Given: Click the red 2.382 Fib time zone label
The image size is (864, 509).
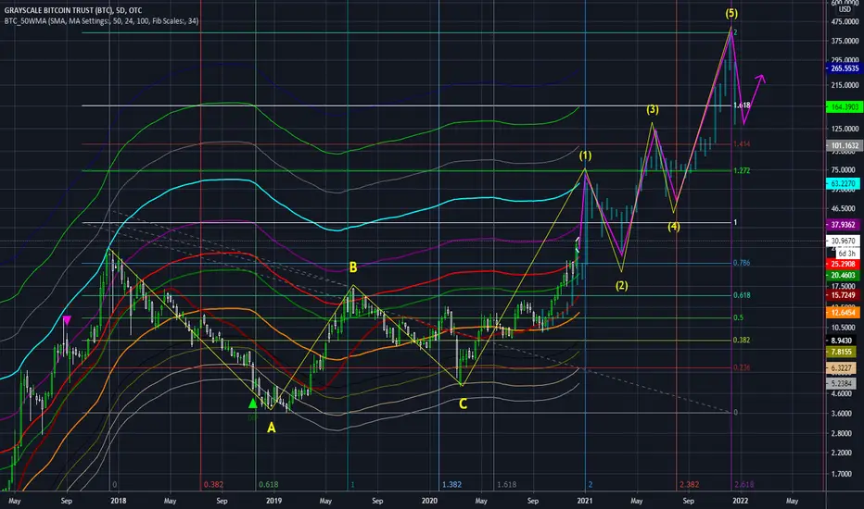Looking at the screenshot, I should [690, 485].
